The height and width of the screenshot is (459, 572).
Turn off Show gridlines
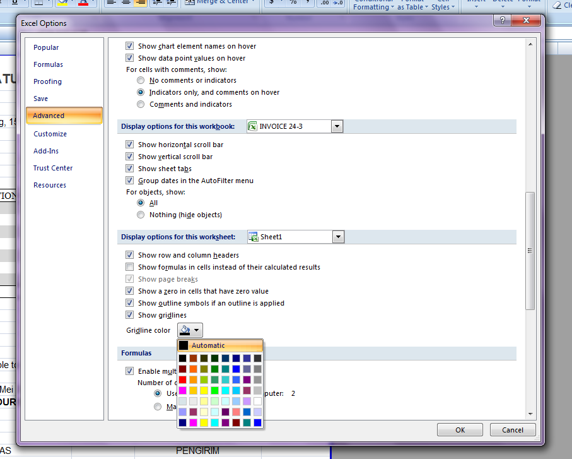pyautogui.click(x=129, y=315)
